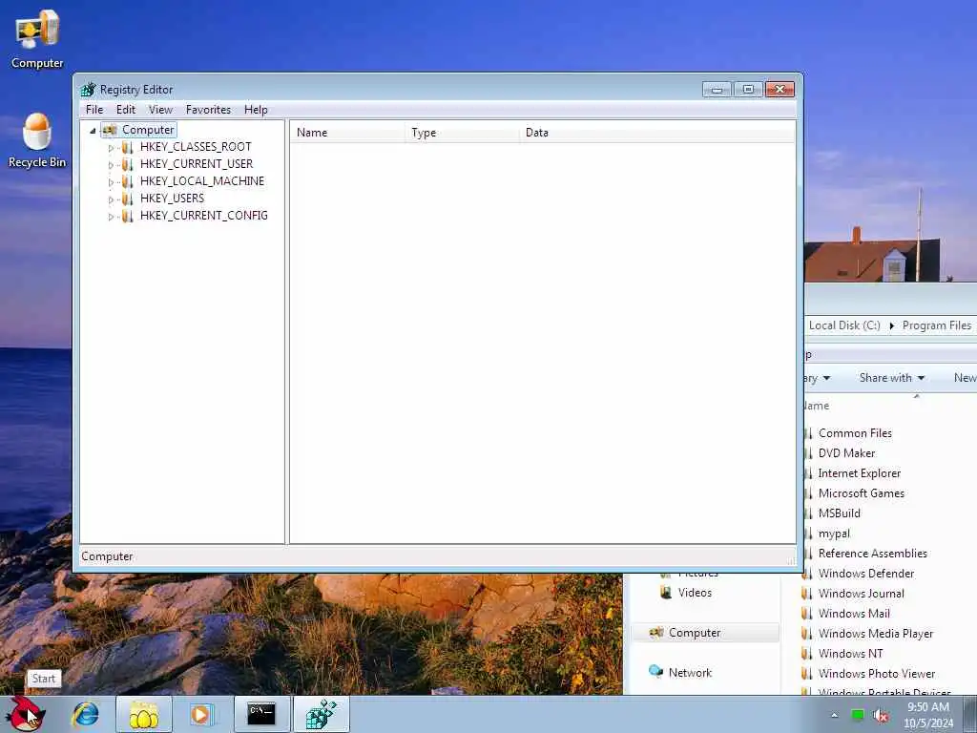Click the Computer icon in registry tree
Image resolution: width=977 pixels, height=733 pixels.
coord(110,130)
